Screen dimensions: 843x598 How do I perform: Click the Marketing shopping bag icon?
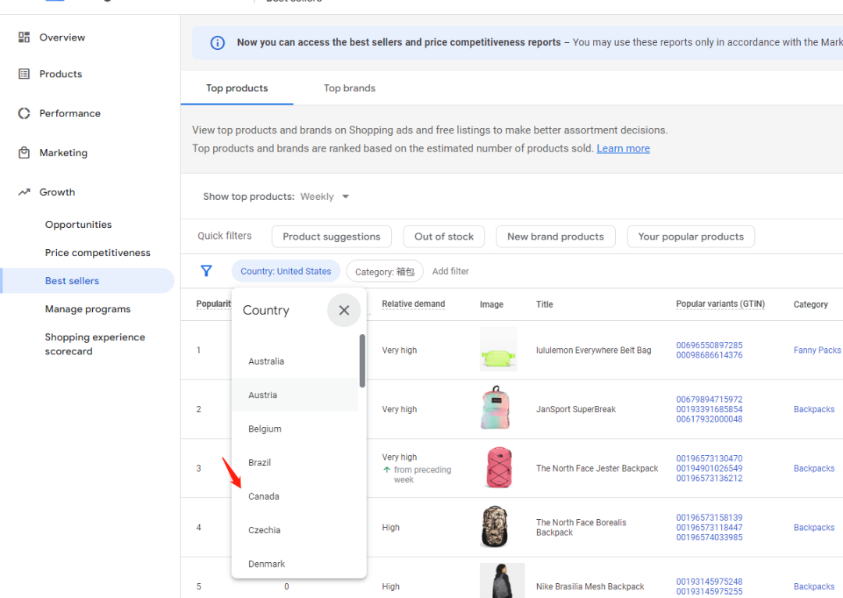24,153
